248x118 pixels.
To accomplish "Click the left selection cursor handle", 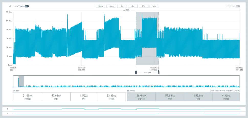I will (136, 72).
